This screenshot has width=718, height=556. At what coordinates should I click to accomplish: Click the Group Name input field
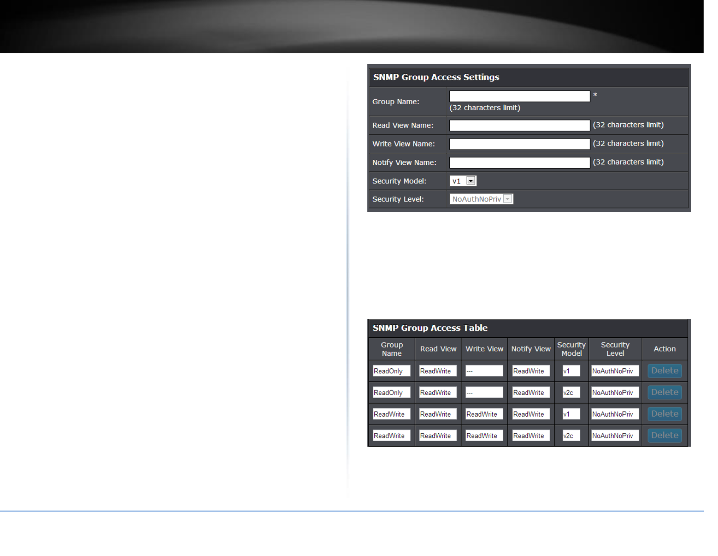tap(519, 96)
